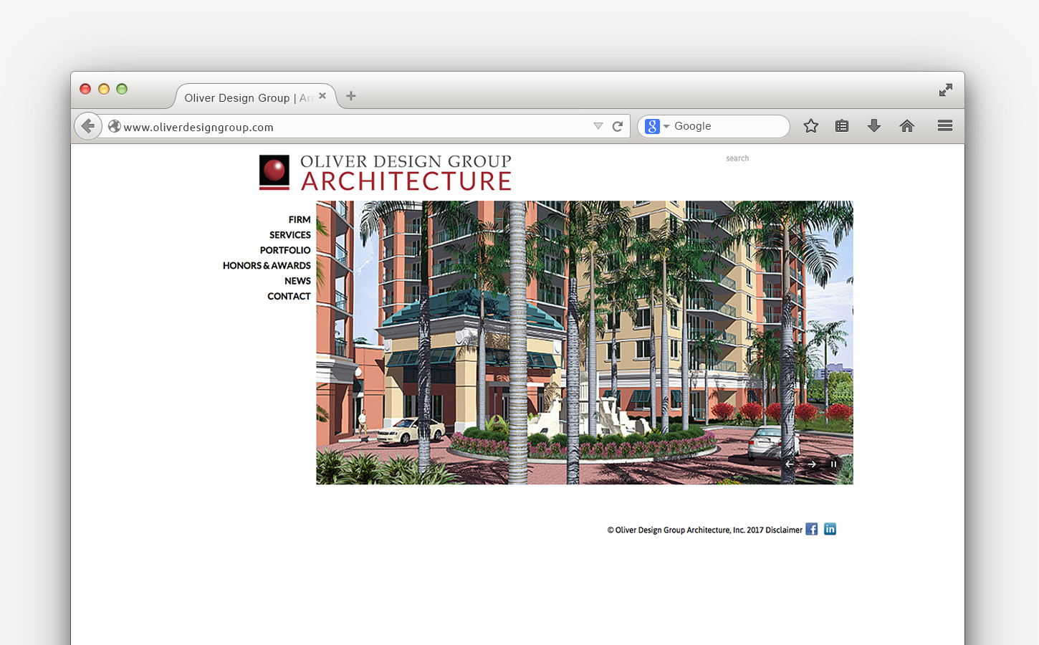Click the site identity globe icon
The width and height of the screenshot is (1039, 645).
pyautogui.click(x=114, y=126)
